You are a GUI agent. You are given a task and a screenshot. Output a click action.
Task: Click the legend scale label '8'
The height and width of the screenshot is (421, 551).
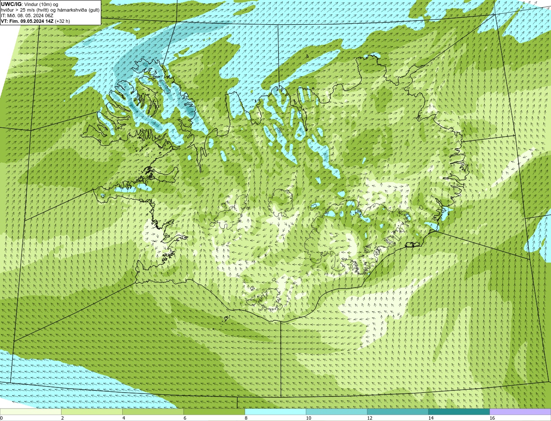pyautogui.click(x=246, y=418)
